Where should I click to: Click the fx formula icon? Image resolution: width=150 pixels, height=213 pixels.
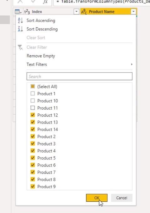pos(45,2)
